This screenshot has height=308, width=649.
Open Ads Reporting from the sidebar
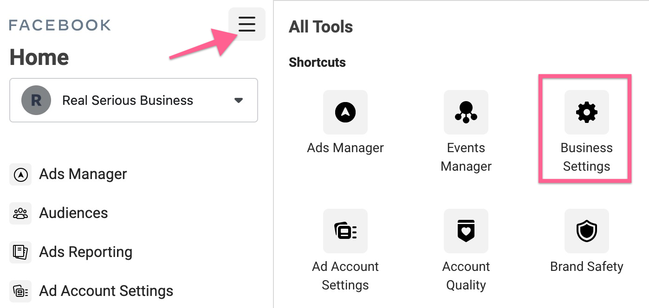click(x=86, y=252)
